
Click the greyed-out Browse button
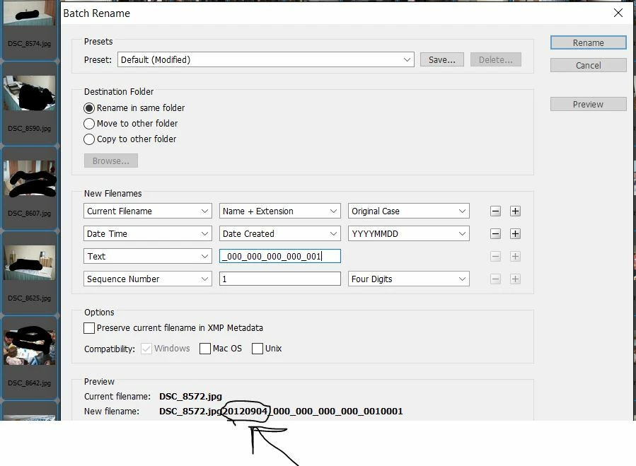pyautogui.click(x=111, y=161)
